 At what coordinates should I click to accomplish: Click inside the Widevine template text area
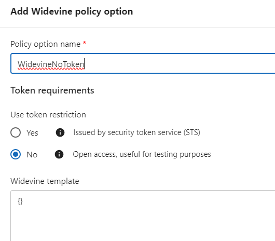(143, 216)
